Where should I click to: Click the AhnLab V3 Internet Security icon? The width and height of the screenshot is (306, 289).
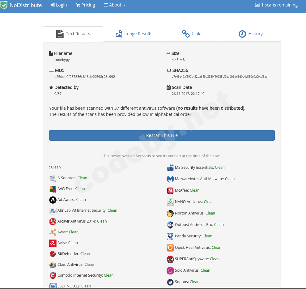point(53,210)
